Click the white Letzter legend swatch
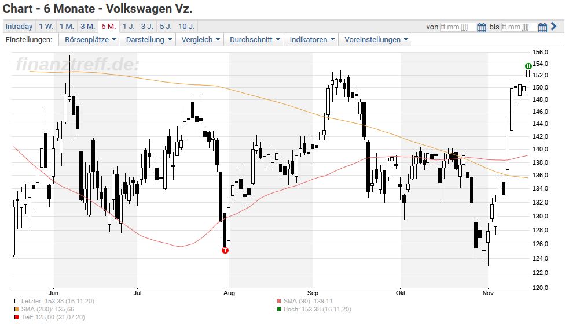The width and height of the screenshot is (569, 327). [x=17, y=301]
